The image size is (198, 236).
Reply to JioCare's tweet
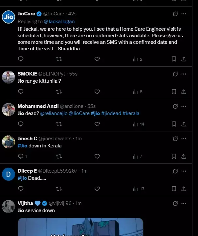(x=21, y=59)
